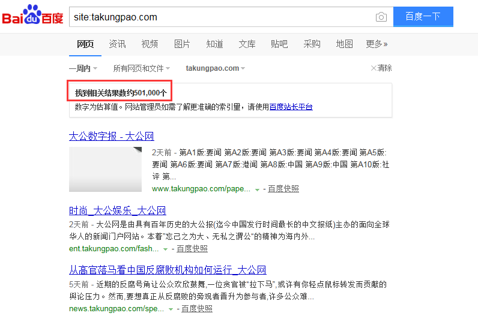Open the takungpao.com site filter dropdown
Screen dimensions: 478x322
pyautogui.click(x=215, y=68)
